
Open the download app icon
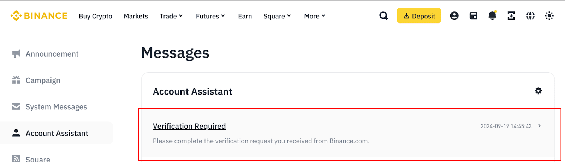[x=511, y=16]
